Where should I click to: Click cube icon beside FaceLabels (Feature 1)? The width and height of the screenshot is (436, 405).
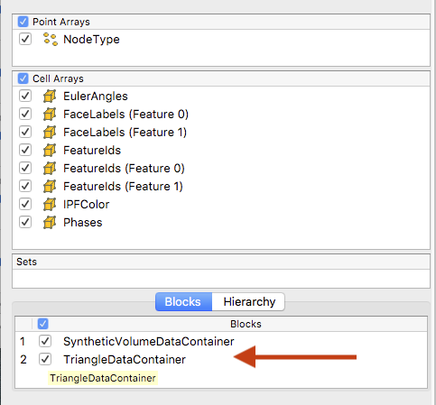tap(50, 133)
